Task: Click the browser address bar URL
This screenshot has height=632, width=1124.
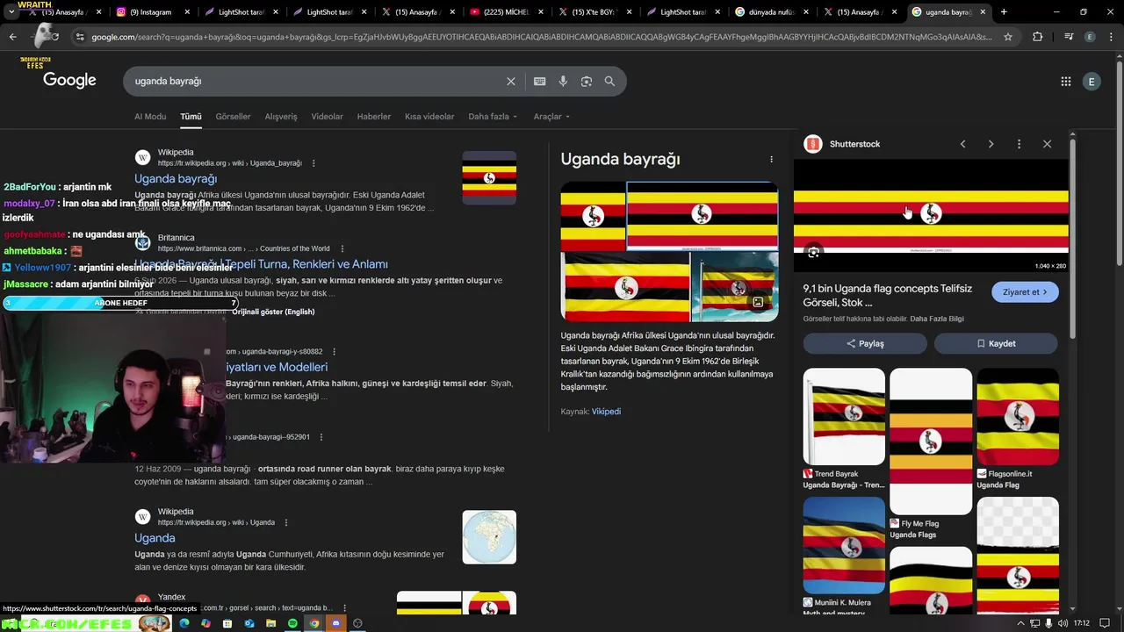Action: 540,37
